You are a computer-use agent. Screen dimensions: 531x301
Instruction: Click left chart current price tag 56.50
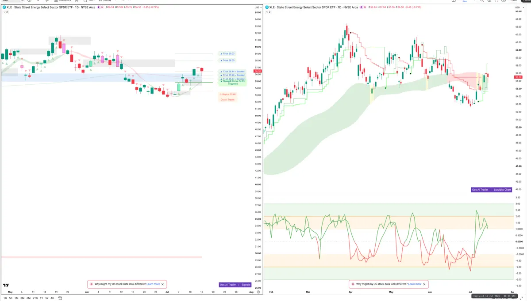coord(257,71)
